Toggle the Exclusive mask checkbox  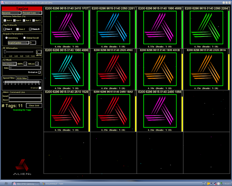point(40,72)
